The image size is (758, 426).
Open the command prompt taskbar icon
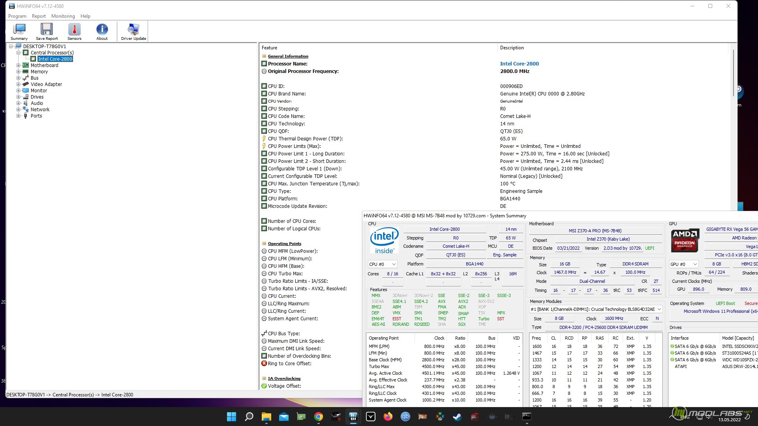coord(527,417)
